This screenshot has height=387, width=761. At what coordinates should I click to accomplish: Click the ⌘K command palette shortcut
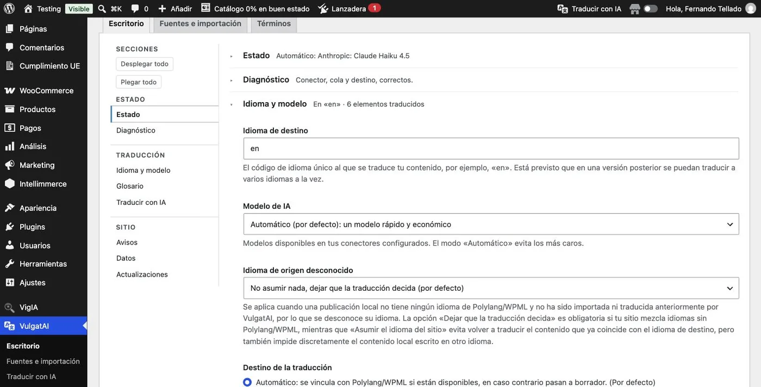tap(116, 9)
